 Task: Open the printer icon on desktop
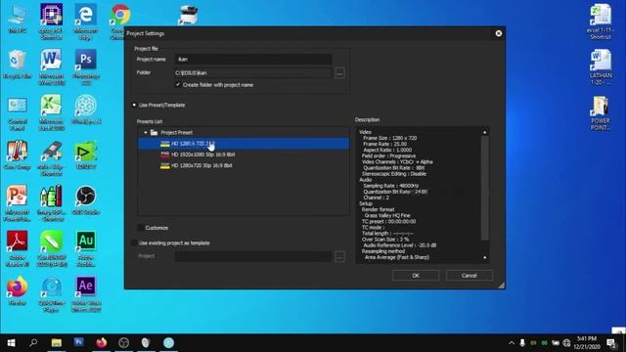tap(188, 16)
